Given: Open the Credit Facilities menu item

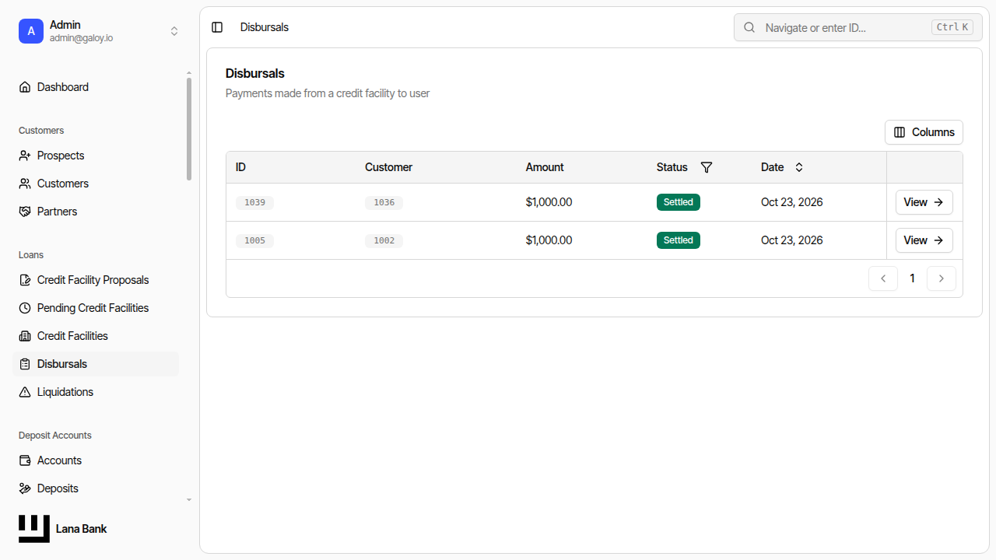Looking at the screenshot, I should [96, 336].
